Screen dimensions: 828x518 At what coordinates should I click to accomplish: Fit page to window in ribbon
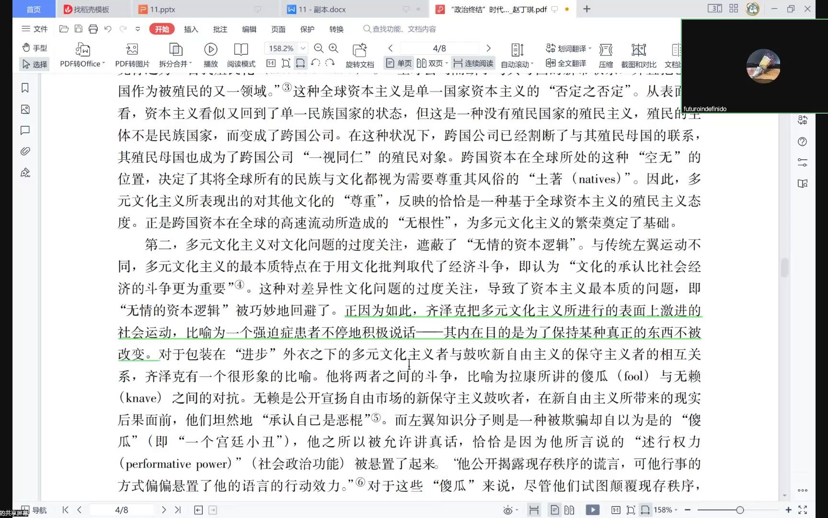click(286, 63)
